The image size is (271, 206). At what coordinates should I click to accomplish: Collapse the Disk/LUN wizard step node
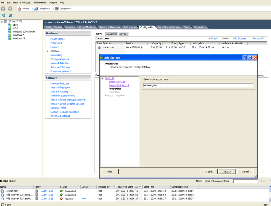click(x=102, y=78)
